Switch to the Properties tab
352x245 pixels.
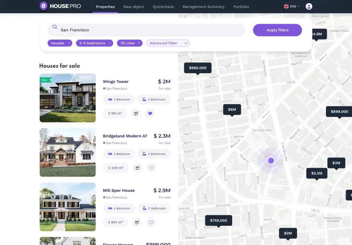coord(105,7)
